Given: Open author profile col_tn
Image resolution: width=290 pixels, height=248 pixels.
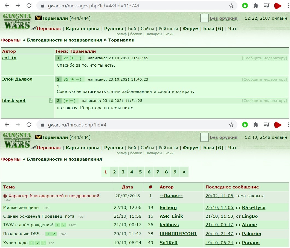Looking at the screenshot, I should pyautogui.click(x=9, y=58).
